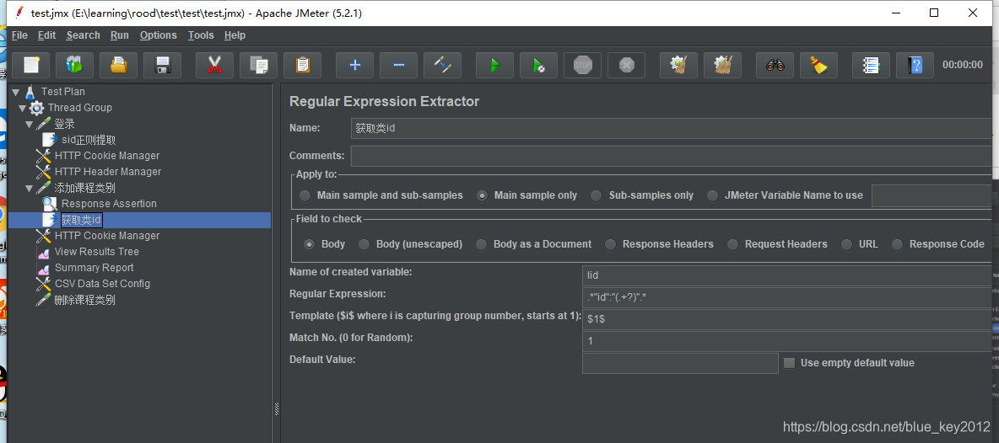
Task: Select the 删除课程类别 sampler node
Action: [x=84, y=300]
